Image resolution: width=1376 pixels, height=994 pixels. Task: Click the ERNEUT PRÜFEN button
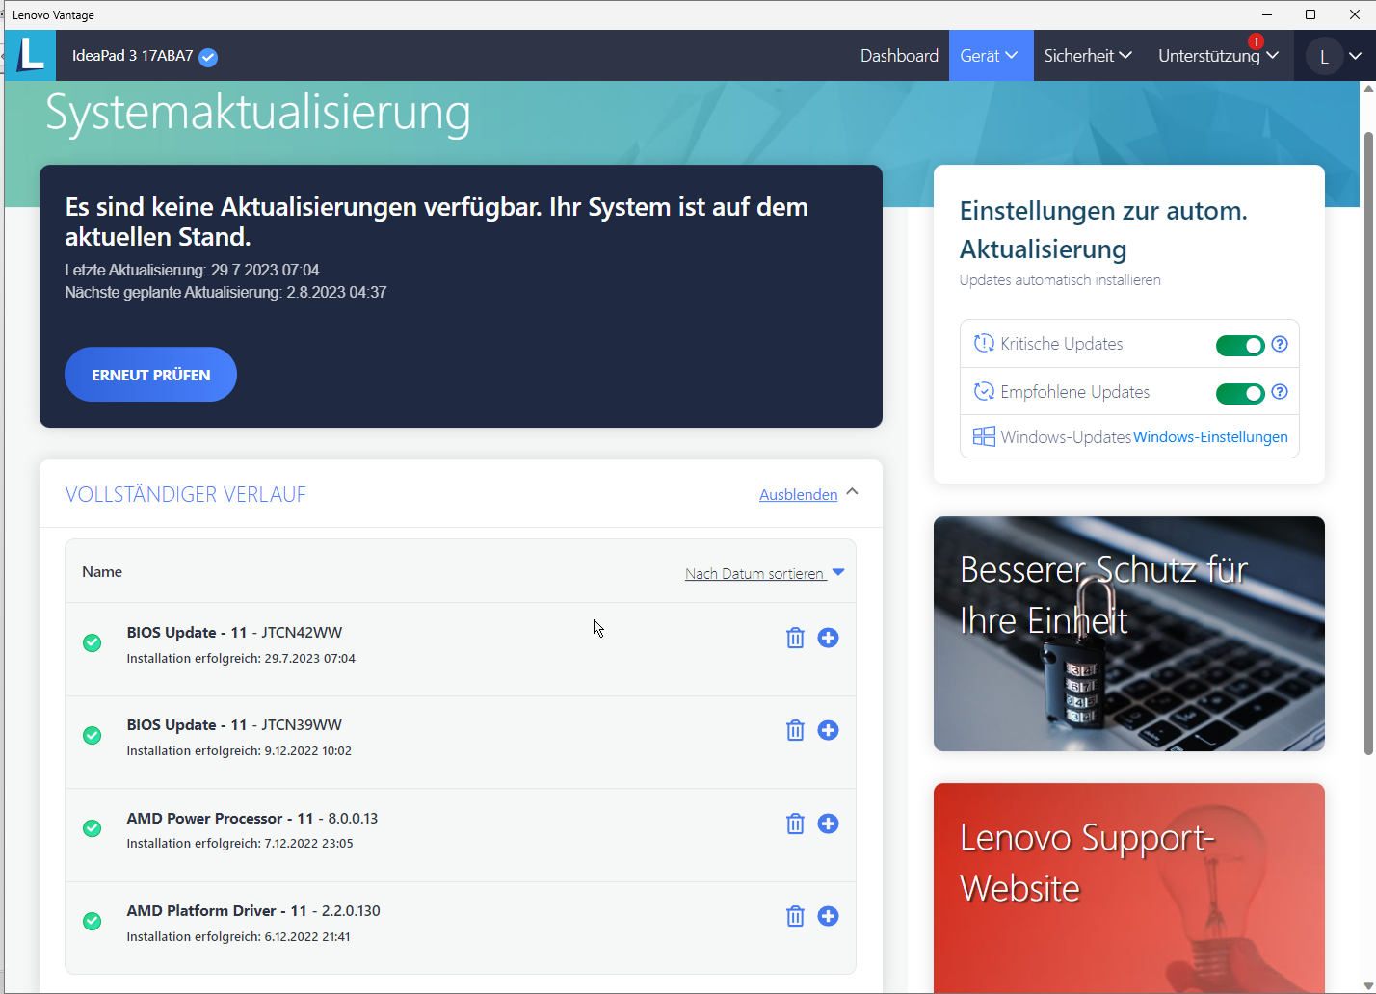pyautogui.click(x=150, y=375)
